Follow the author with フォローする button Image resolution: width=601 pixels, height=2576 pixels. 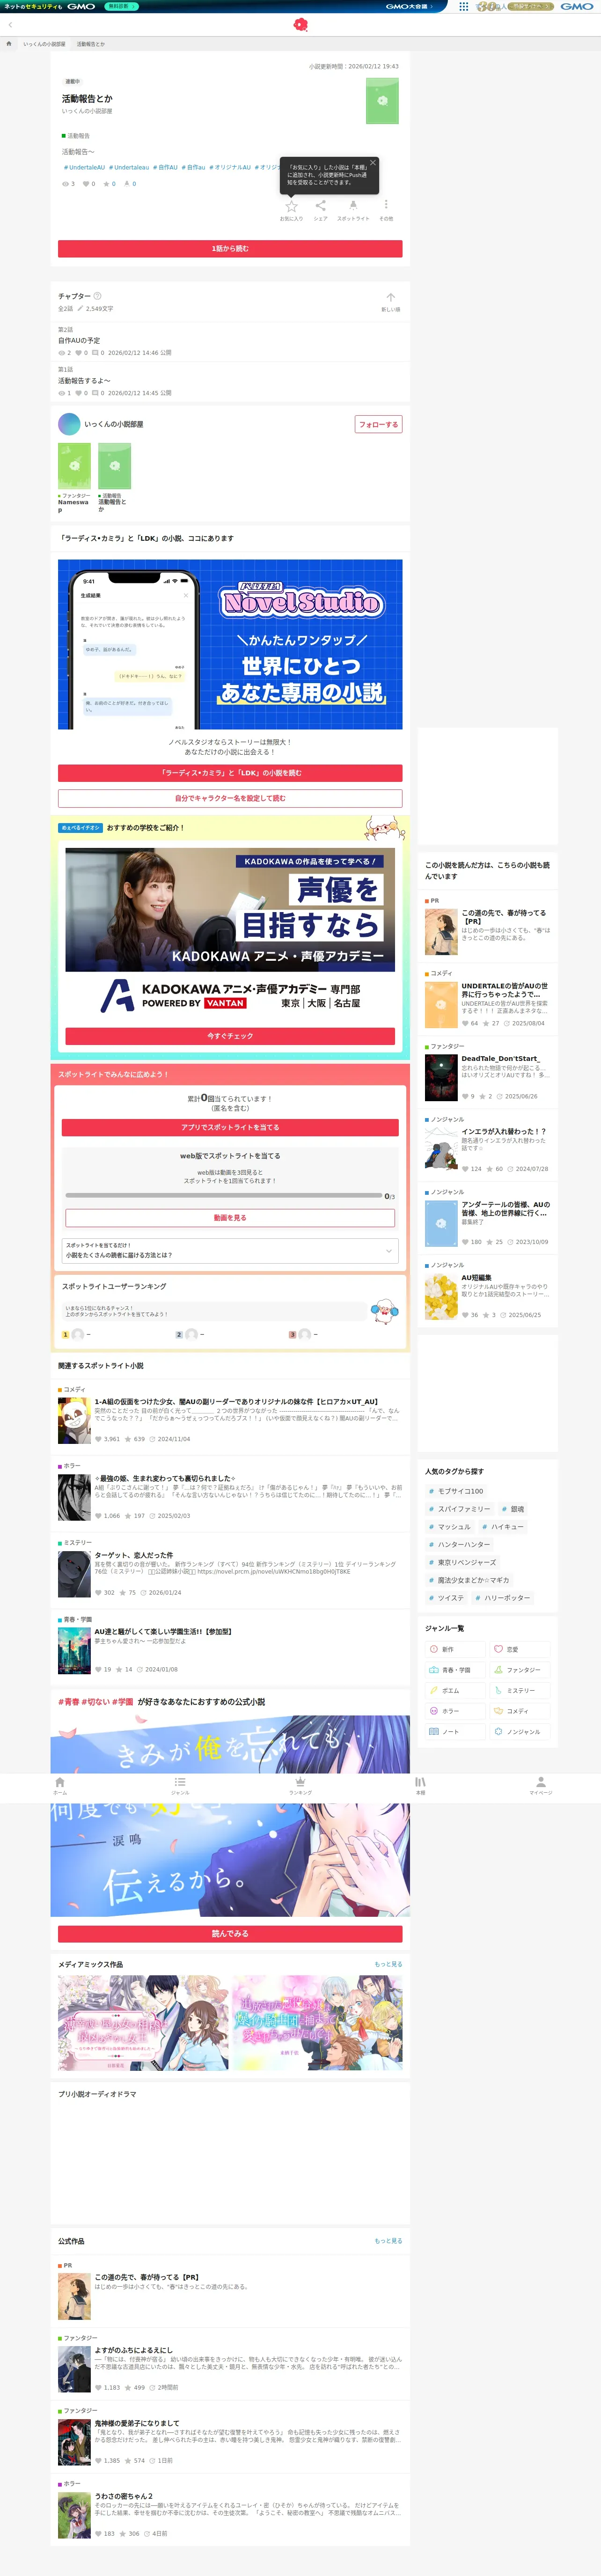pyautogui.click(x=379, y=424)
